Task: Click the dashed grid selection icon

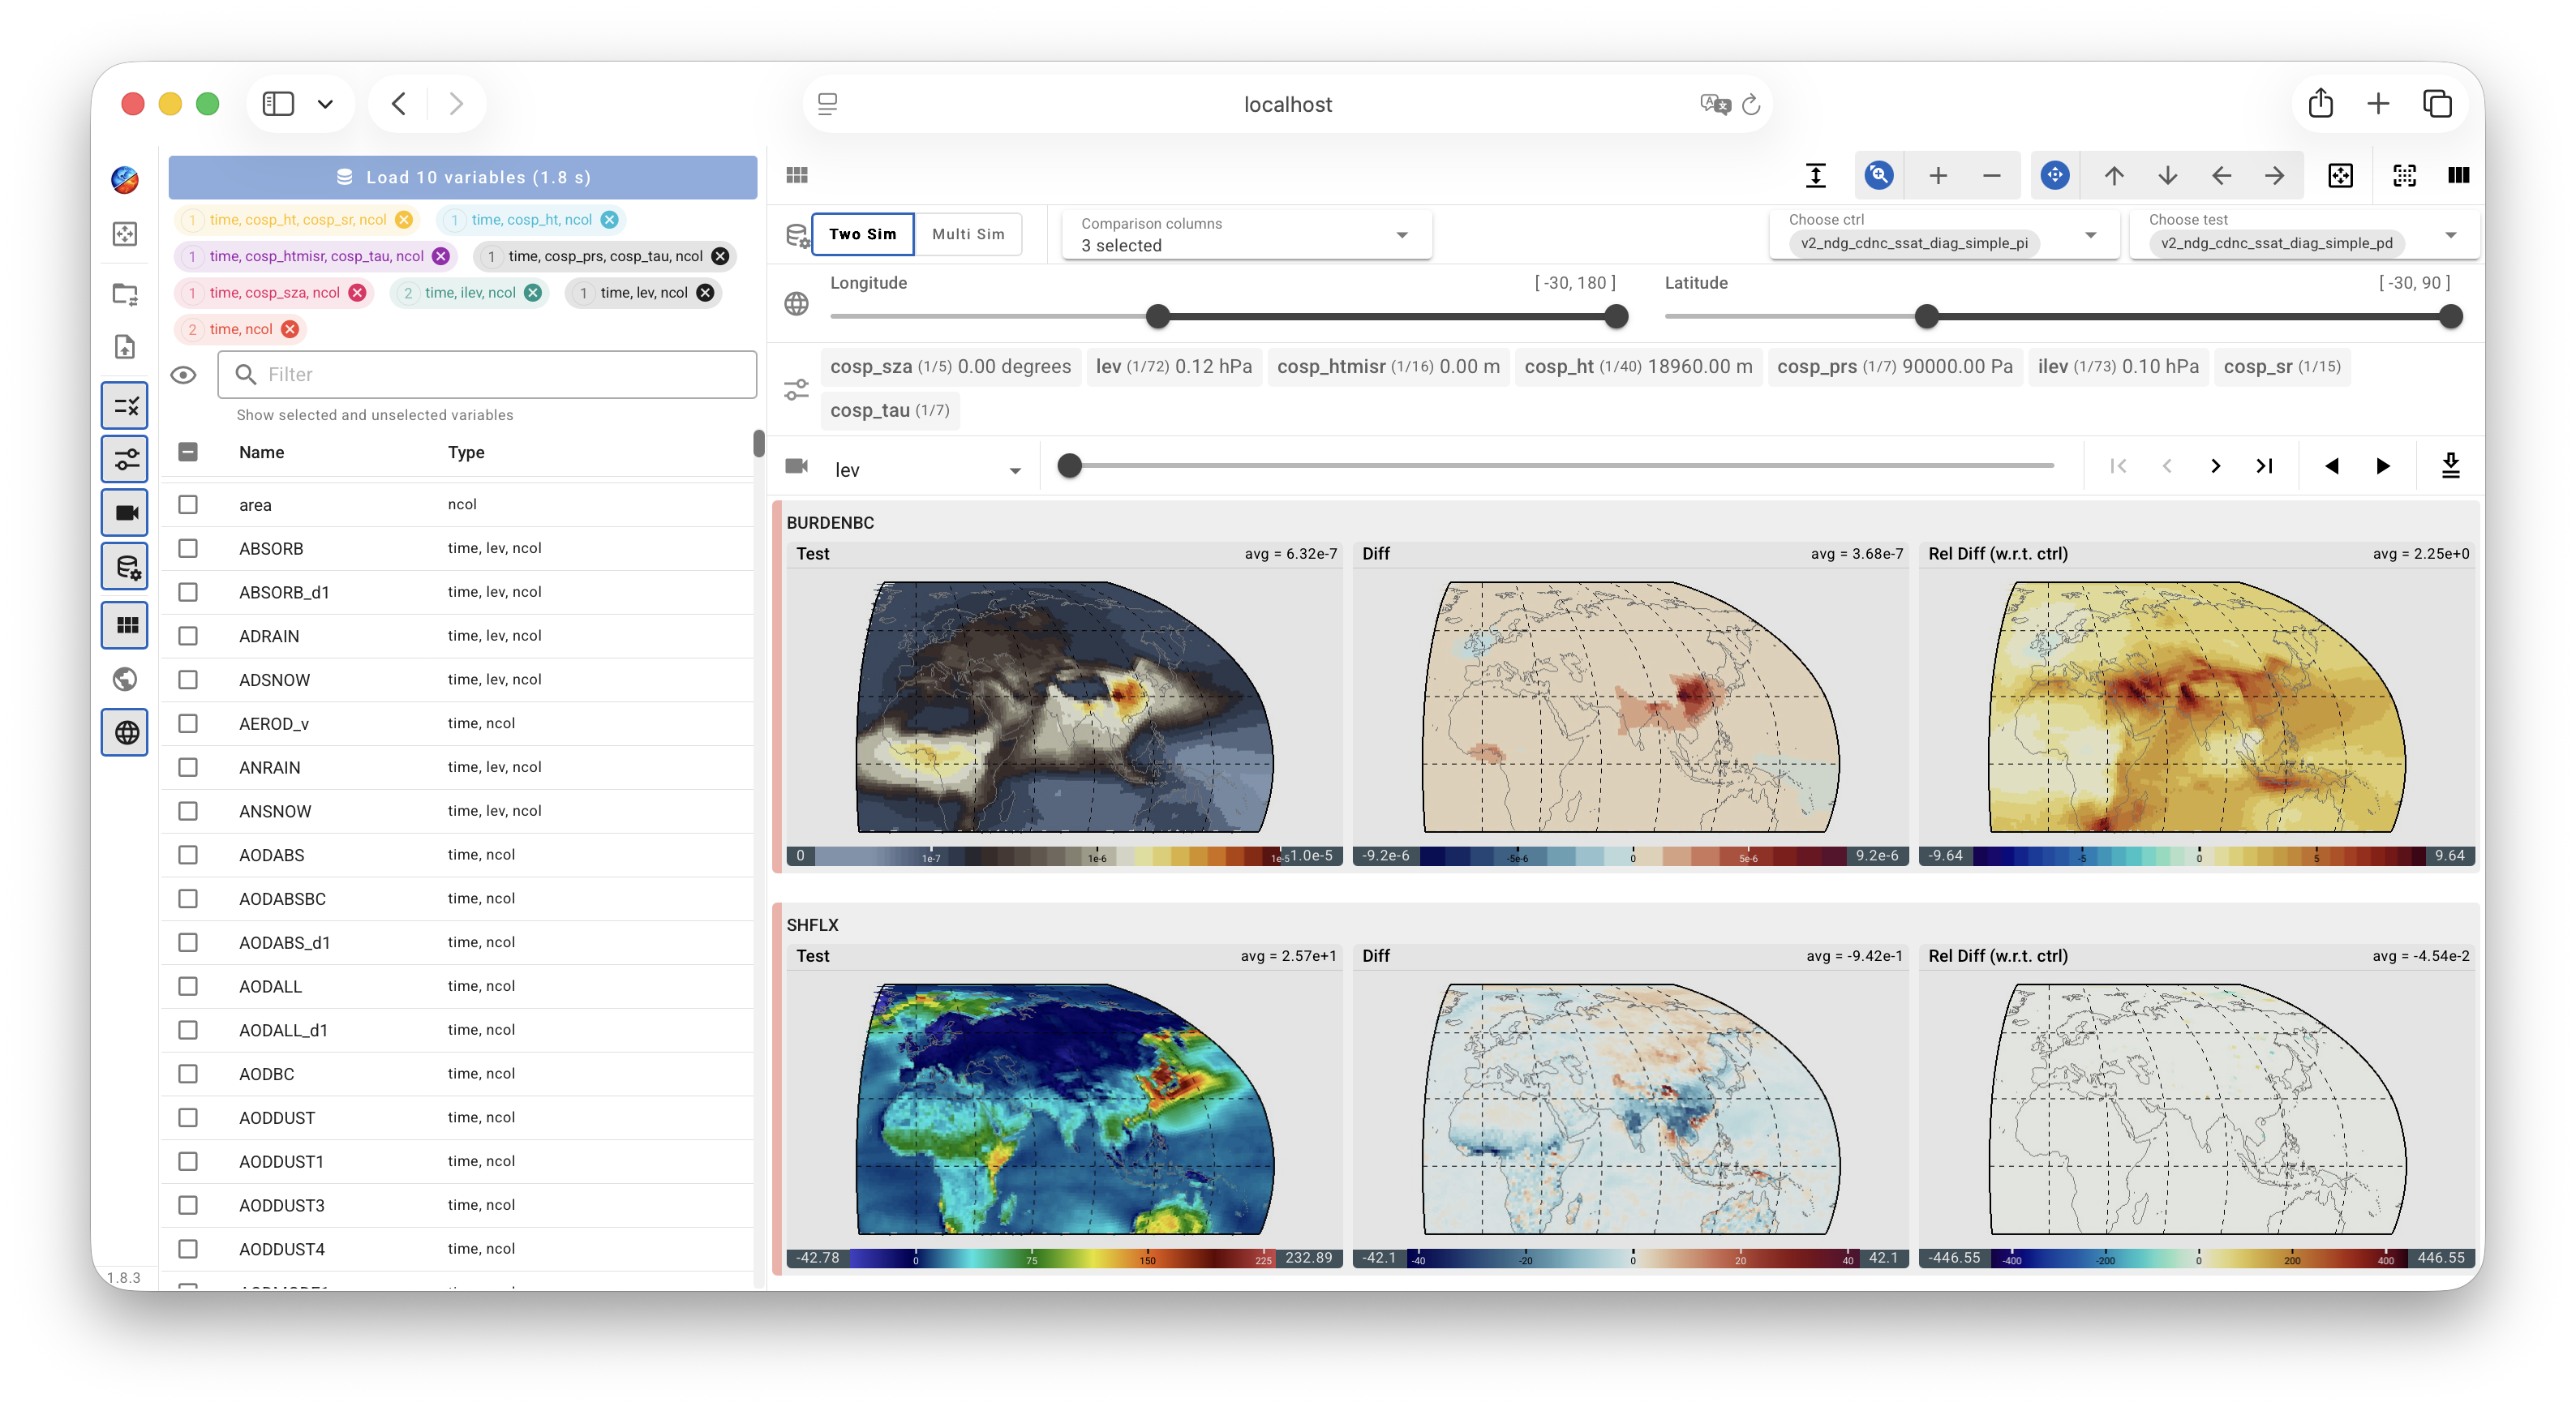Action: point(2404,175)
